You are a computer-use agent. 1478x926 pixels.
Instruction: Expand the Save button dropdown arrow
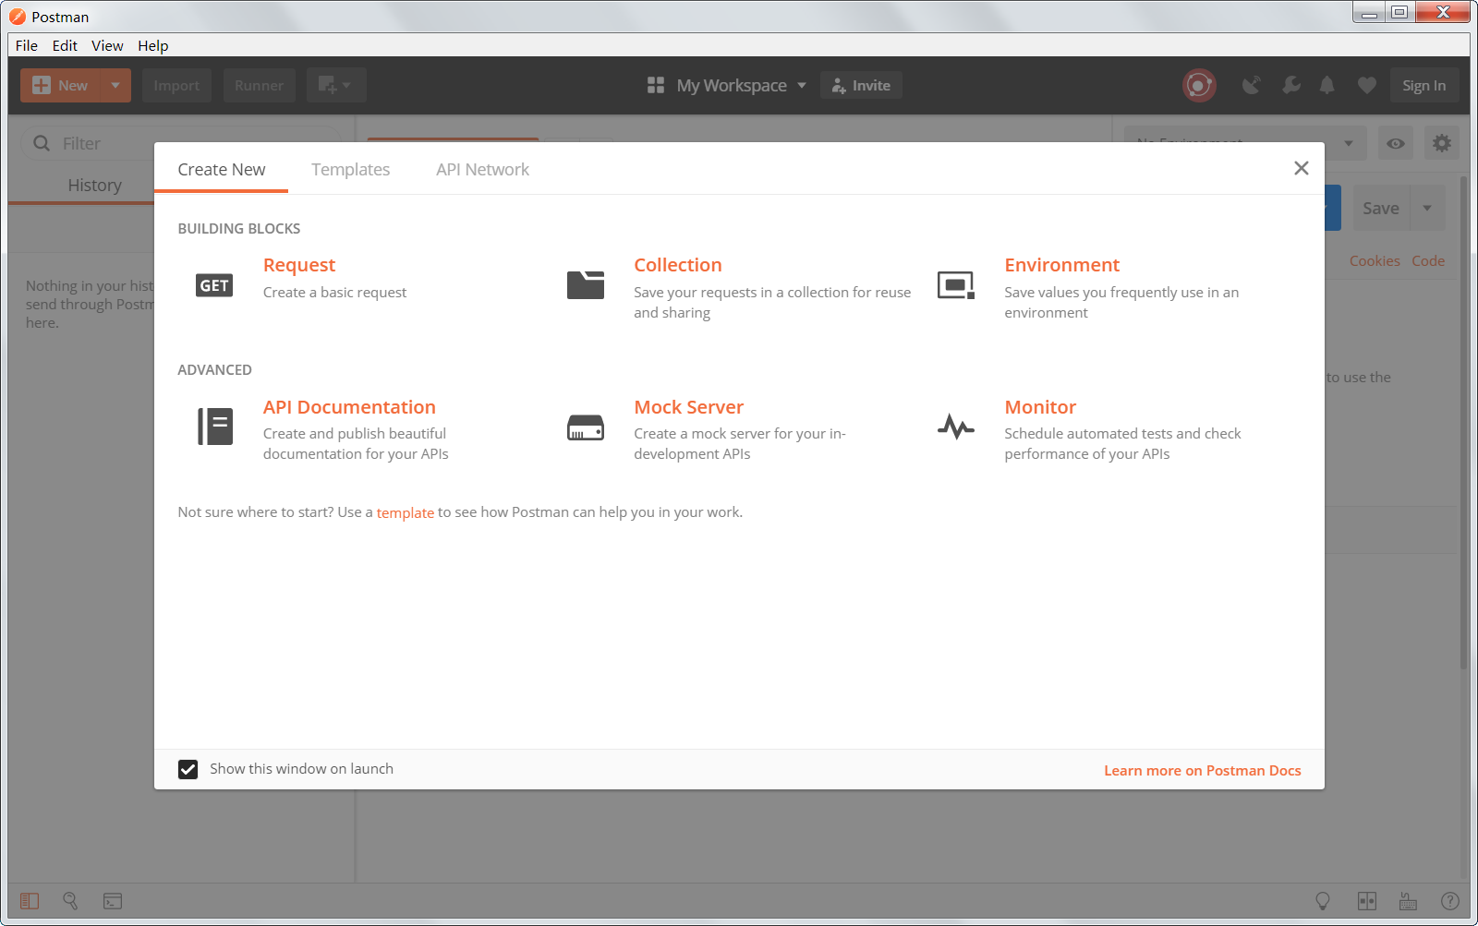(x=1427, y=209)
